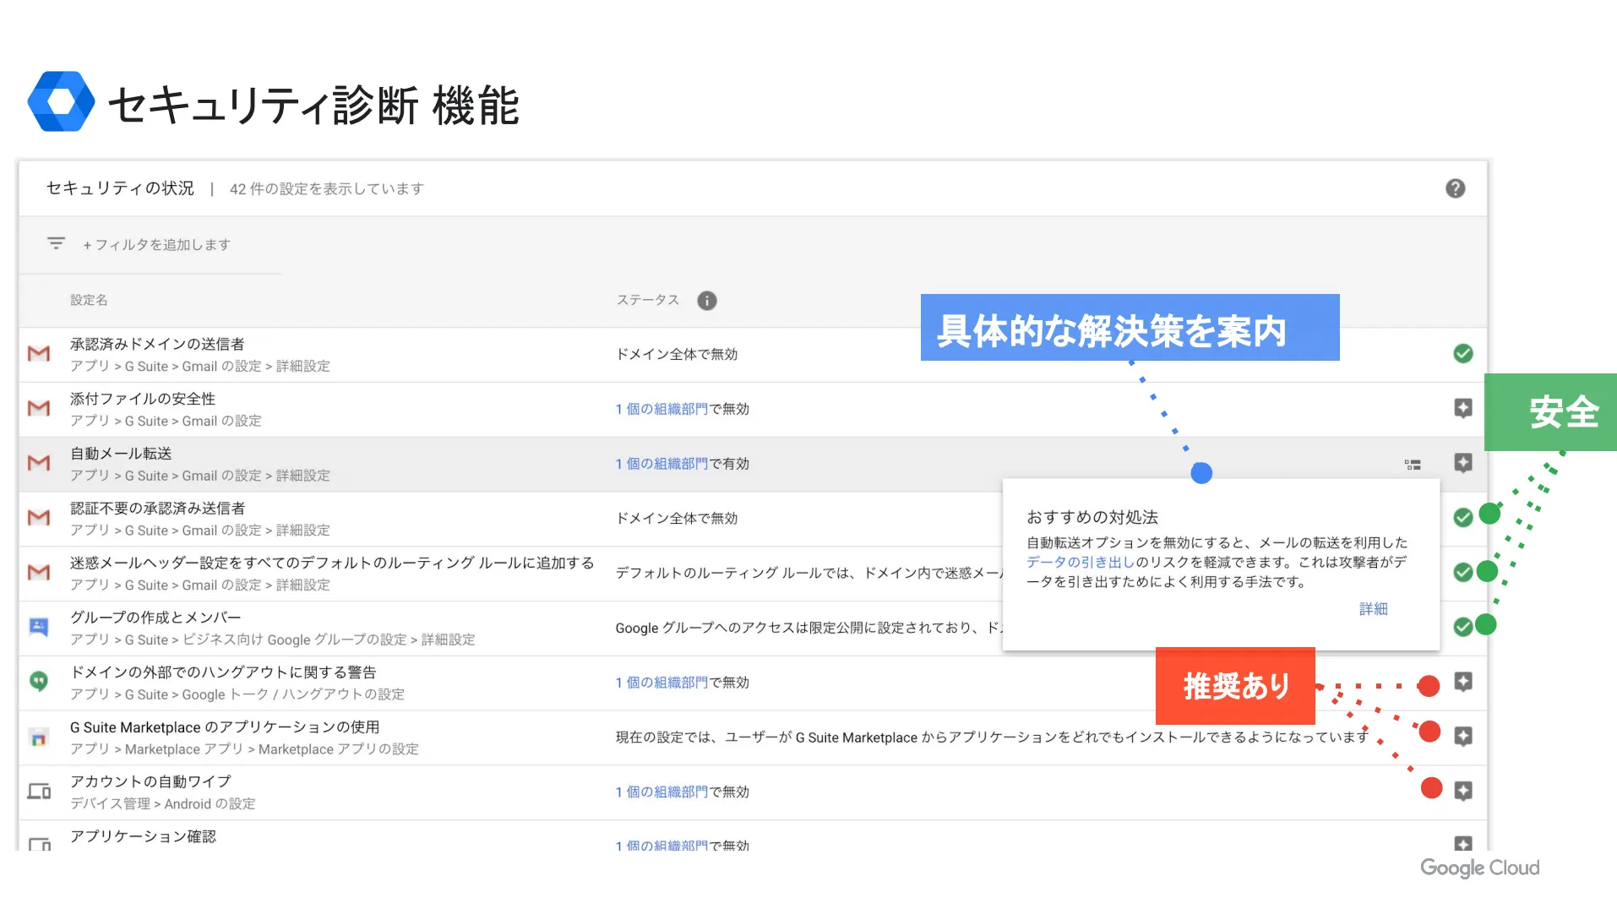Click green check for 認証不要の承認済み送信者
The height and width of the screenshot is (909, 1617).
tap(1463, 518)
